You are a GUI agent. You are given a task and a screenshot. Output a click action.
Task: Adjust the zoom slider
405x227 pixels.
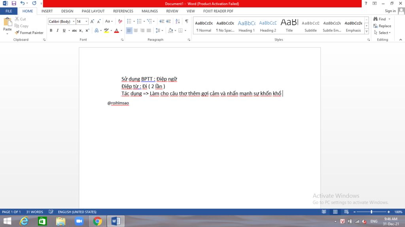click(371, 212)
